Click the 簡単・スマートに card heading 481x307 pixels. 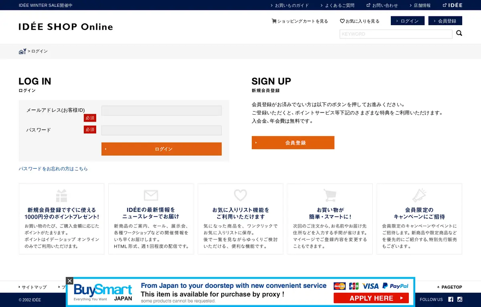click(x=330, y=213)
